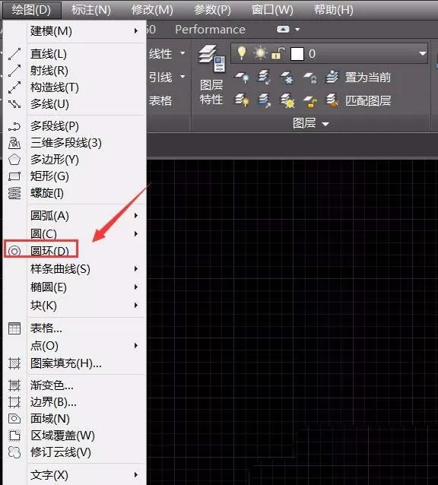Expand the 文字(X) submenu

pos(136,475)
